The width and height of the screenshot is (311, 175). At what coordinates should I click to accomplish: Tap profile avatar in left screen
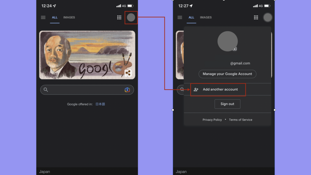(x=131, y=17)
